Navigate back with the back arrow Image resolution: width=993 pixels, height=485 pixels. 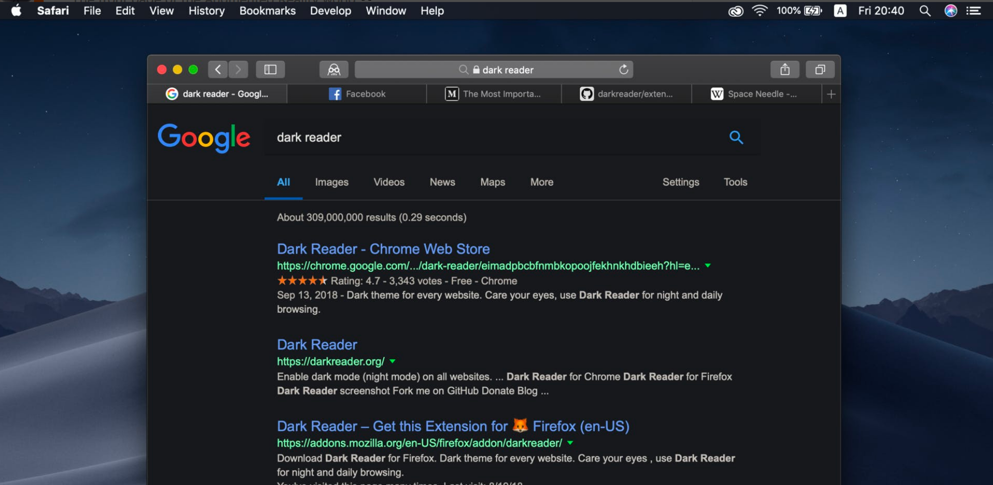pyautogui.click(x=217, y=69)
